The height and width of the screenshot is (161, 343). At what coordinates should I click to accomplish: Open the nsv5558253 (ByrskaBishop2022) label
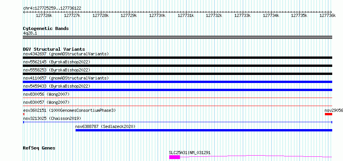click(57, 70)
